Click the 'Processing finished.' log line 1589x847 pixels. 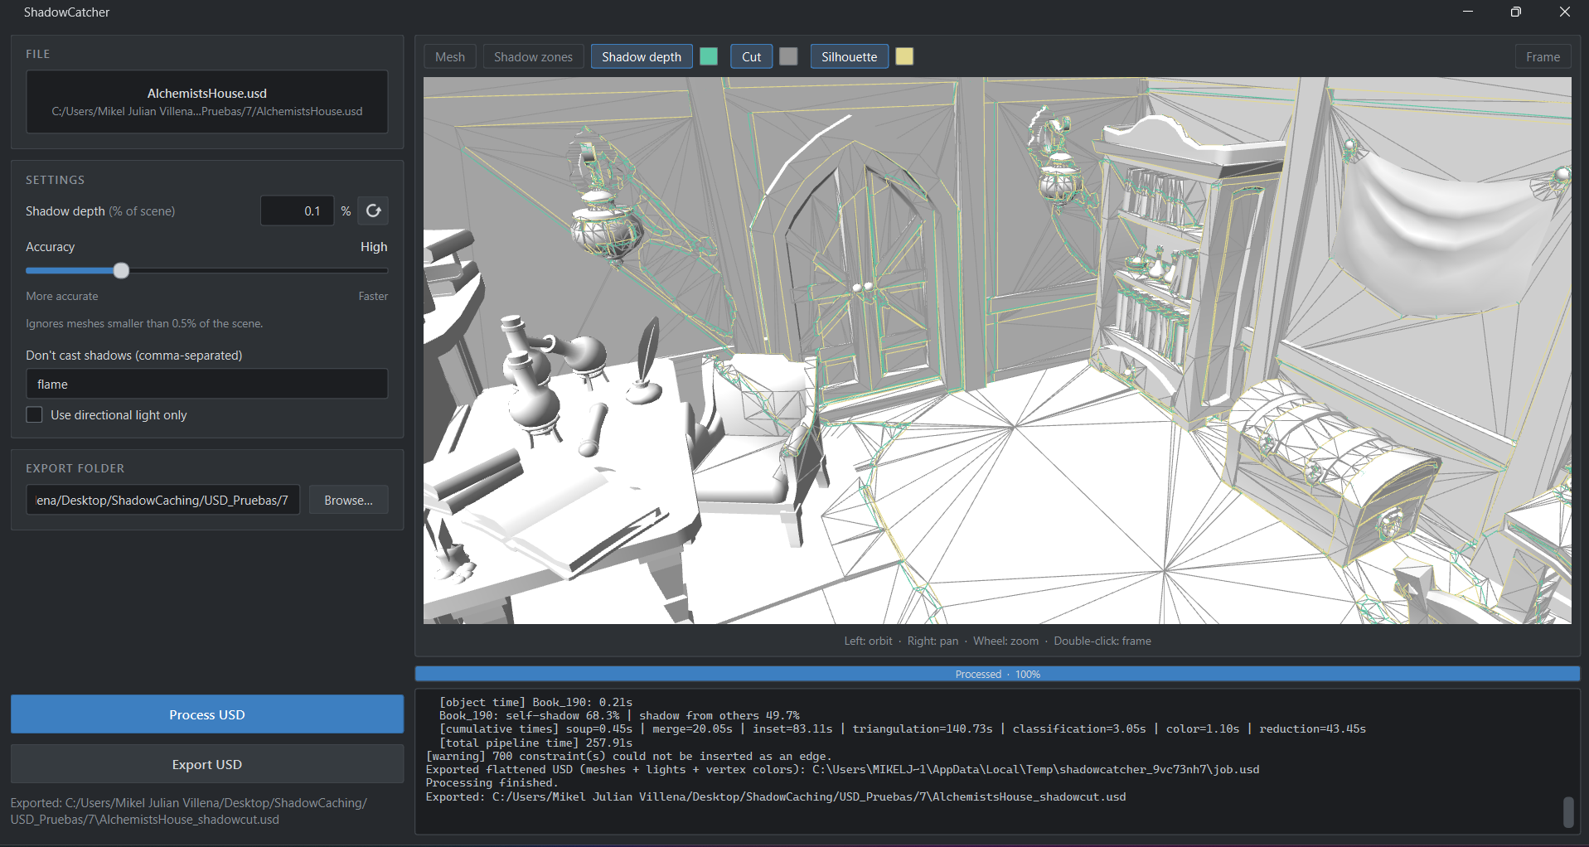pyautogui.click(x=492, y=782)
